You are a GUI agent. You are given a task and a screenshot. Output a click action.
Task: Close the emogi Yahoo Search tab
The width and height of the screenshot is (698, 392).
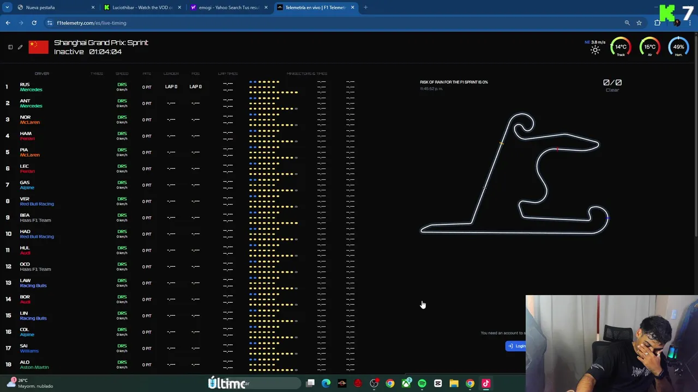pyautogui.click(x=266, y=8)
